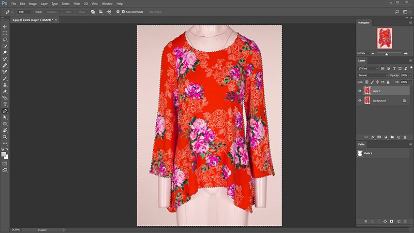Open the Image menu
414x233 pixels.
pyautogui.click(x=33, y=4)
